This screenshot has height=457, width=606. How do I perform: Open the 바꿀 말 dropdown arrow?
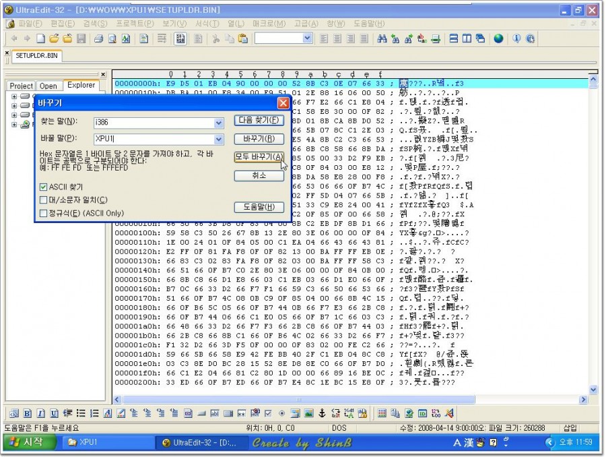coord(219,140)
